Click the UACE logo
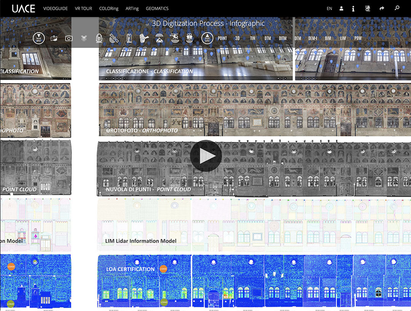The width and height of the screenshot is (411, 311). coord(23,8)
